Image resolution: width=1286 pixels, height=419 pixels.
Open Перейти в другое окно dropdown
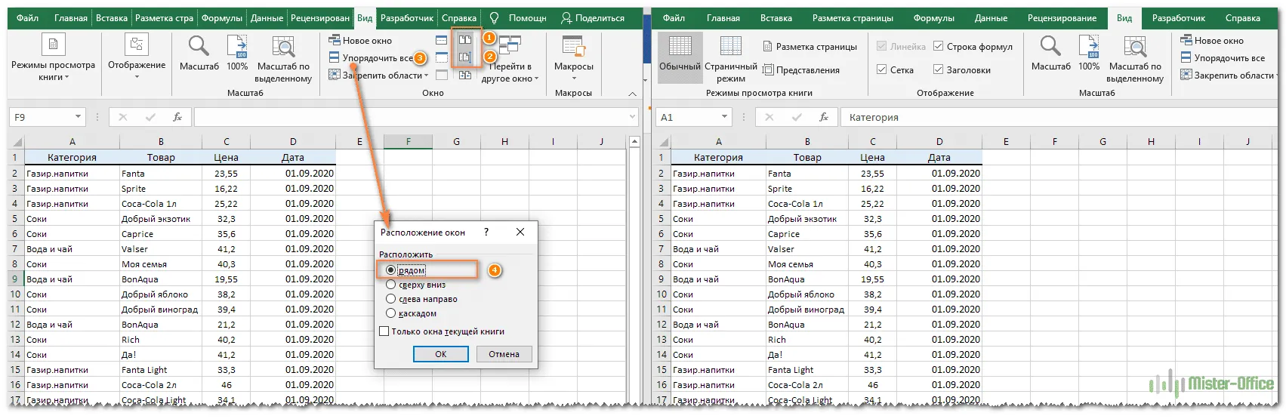point(510,59)
